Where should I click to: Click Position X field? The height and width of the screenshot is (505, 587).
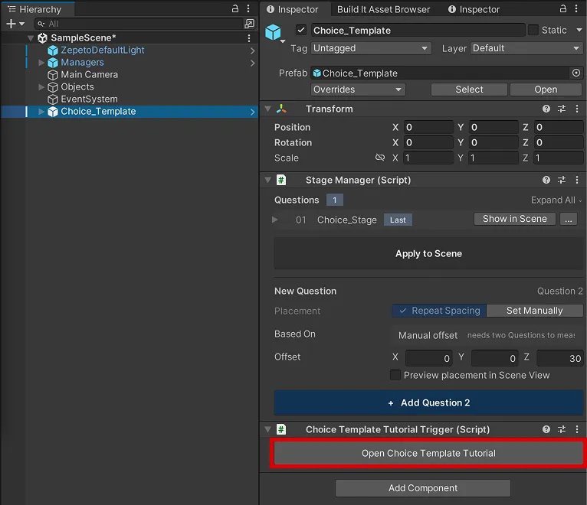click(428, 128)
